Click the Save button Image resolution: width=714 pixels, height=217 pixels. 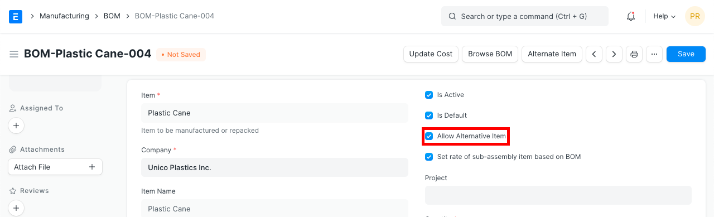click(686, 54)
